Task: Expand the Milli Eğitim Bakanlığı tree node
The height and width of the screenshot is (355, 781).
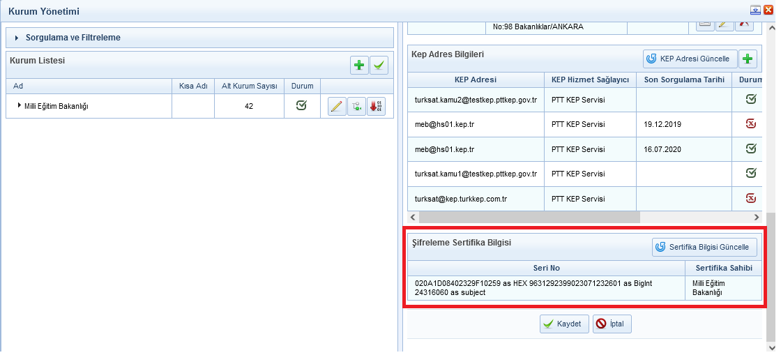Action: [20, 105]
